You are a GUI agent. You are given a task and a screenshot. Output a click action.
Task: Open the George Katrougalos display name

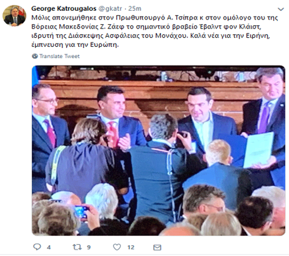[x=64, y=9]
